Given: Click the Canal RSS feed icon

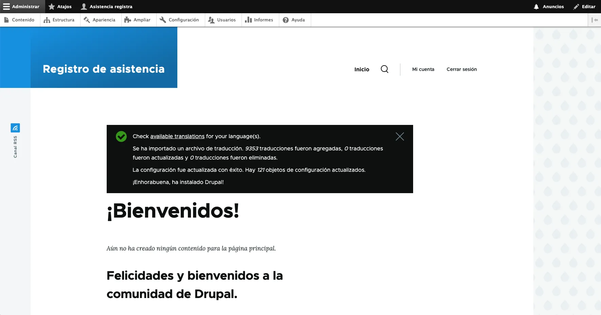Looking at the screenshot, I should [x=15, y=128].
